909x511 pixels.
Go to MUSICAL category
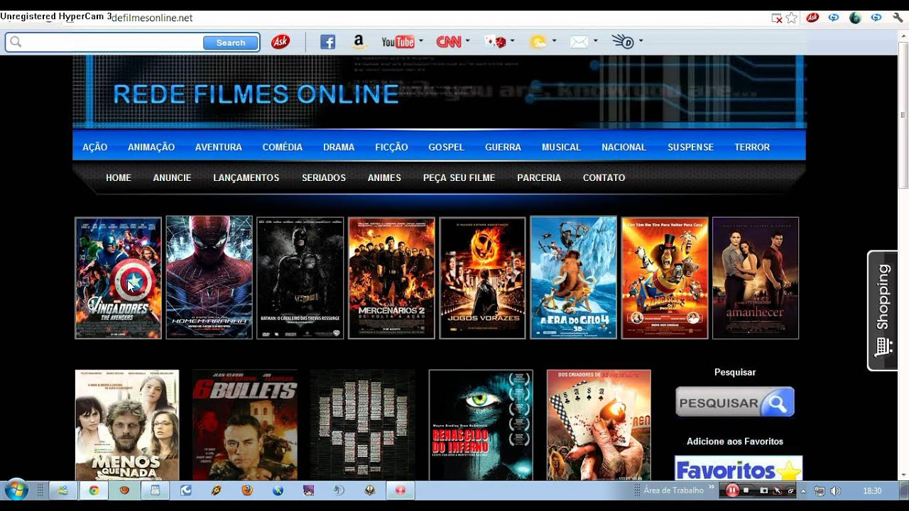561,147
